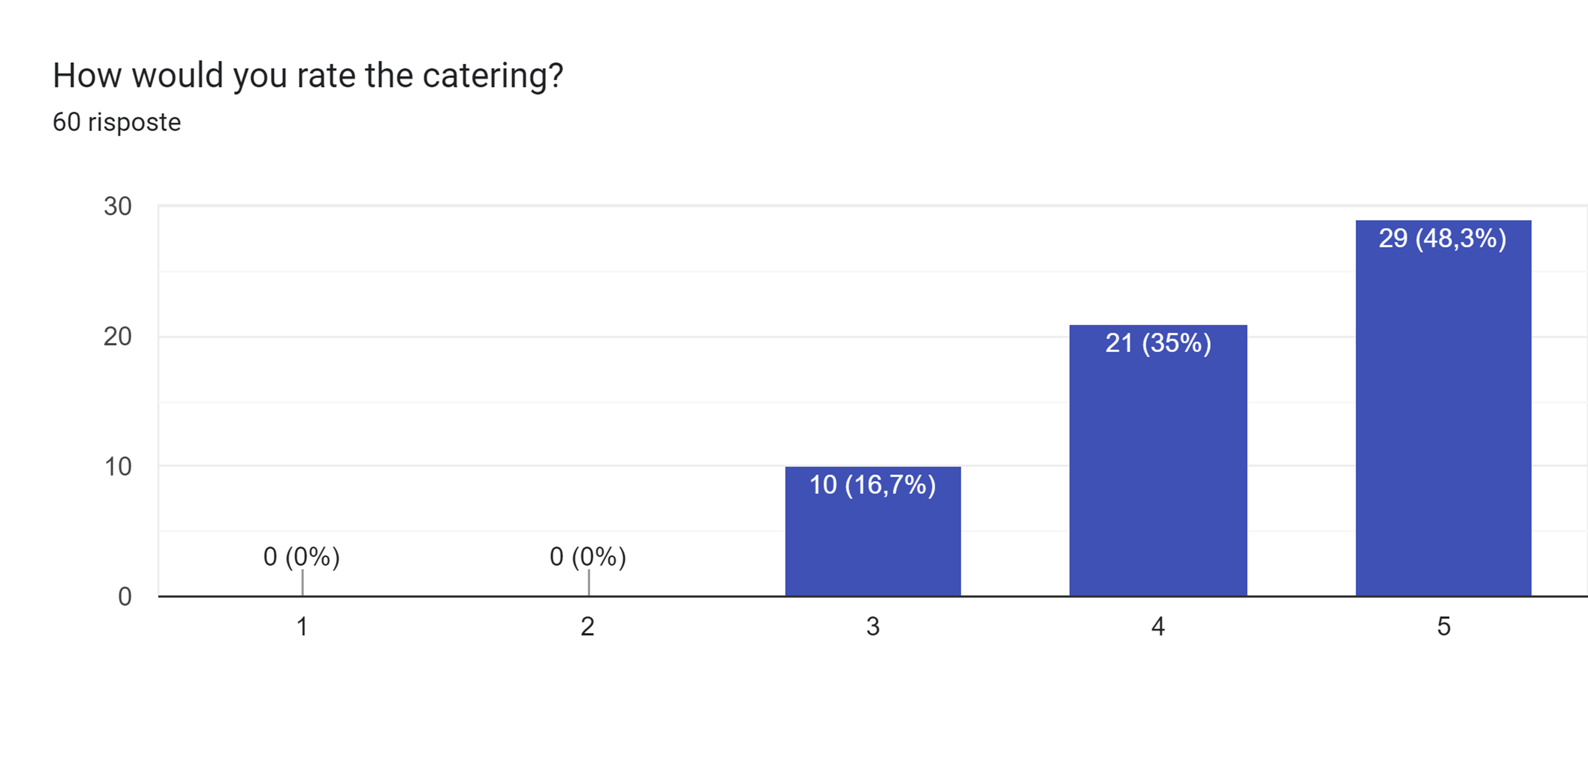Viewport: 1588px width, 759px height.
Task: Click the chart title about catering
Action: point(308,76)
